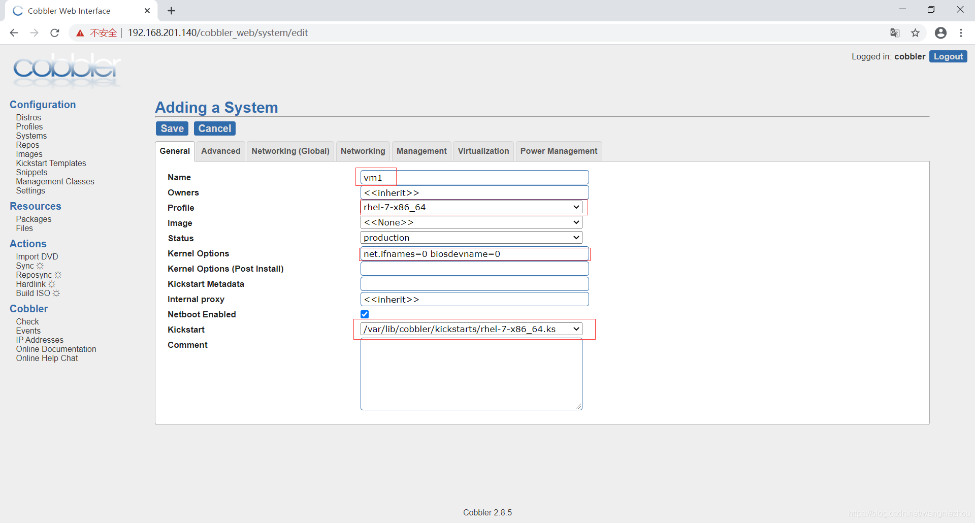Viewport: 975px width, 523px height.
Task: Click the Reposync action link
Action: (34, 275)
